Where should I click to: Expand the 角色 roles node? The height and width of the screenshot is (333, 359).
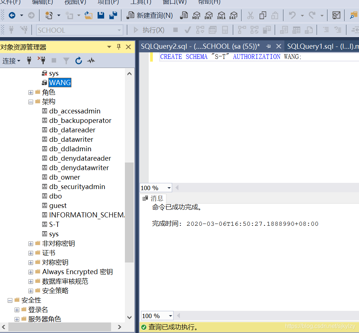point(31,92)
